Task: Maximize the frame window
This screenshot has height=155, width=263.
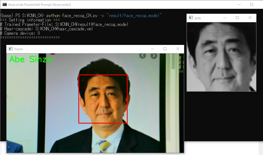Action: point(165,49)
